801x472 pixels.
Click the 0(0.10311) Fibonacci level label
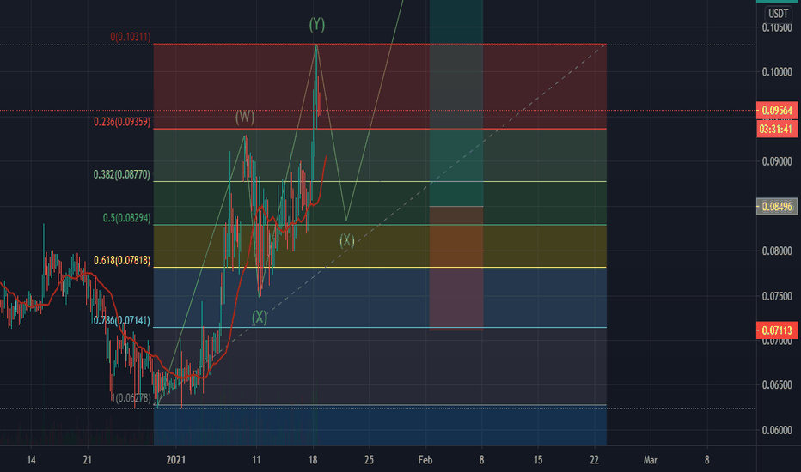(x=131, y=37)
